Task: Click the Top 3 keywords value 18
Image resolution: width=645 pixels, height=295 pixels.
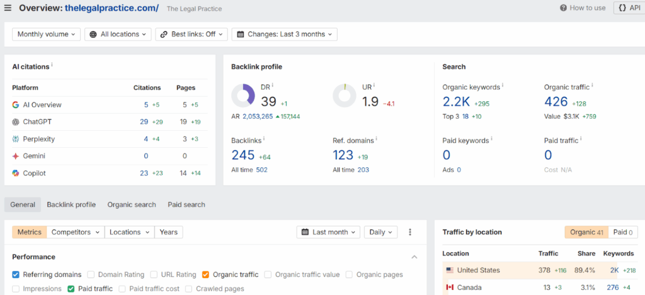Action: coord(465,116)
